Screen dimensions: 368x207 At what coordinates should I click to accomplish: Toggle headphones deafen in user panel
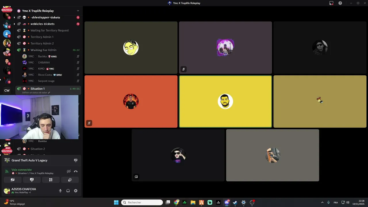pos(68,191)
